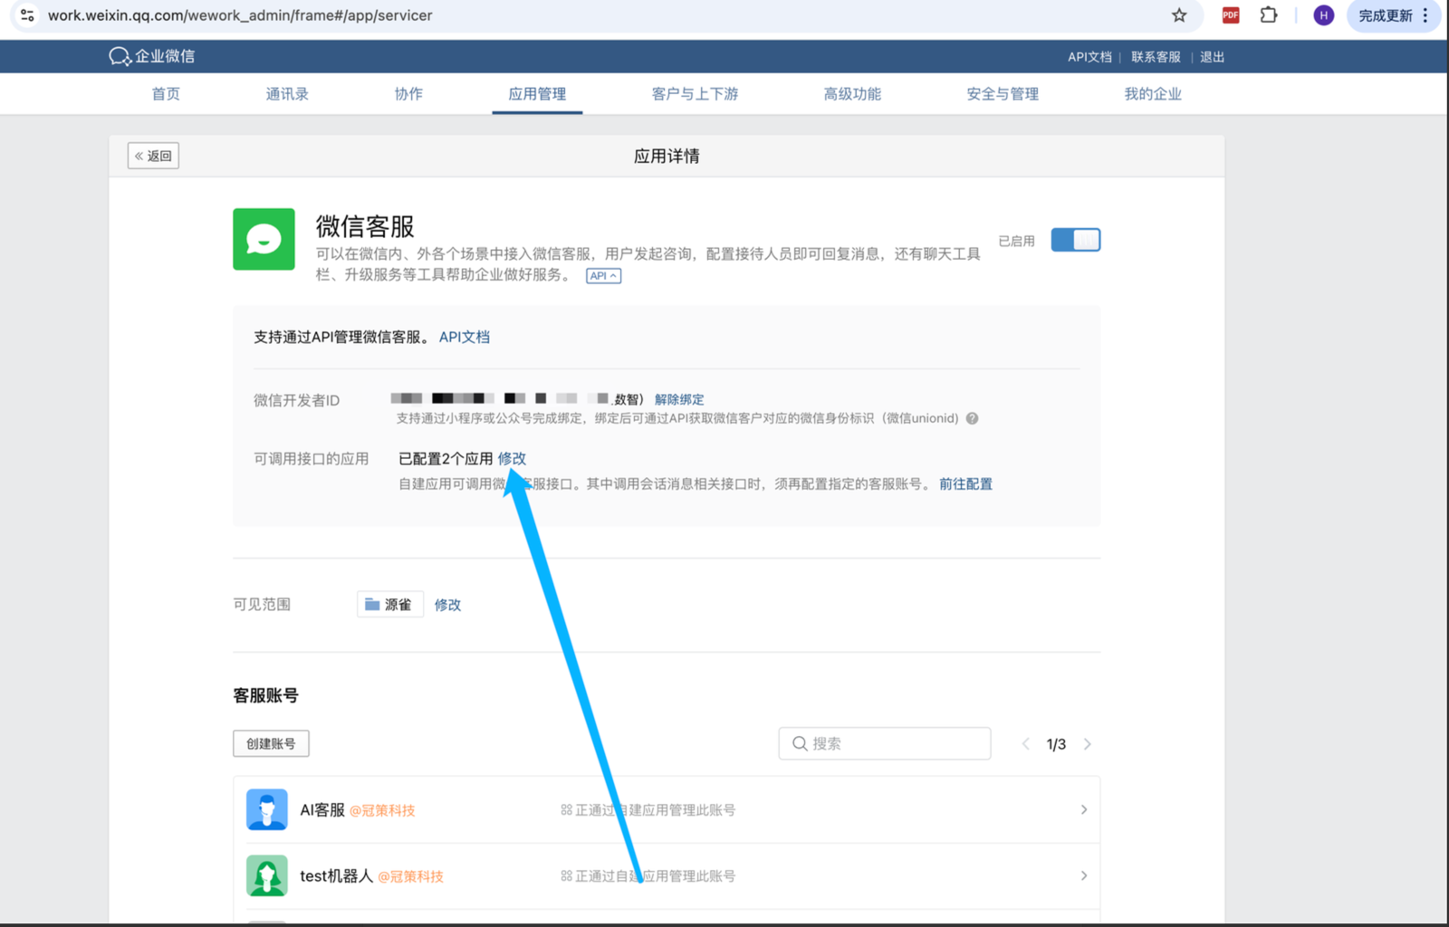Click 修改 next to 已配置2个应用

pyautogui.click(x=512, y=458)
